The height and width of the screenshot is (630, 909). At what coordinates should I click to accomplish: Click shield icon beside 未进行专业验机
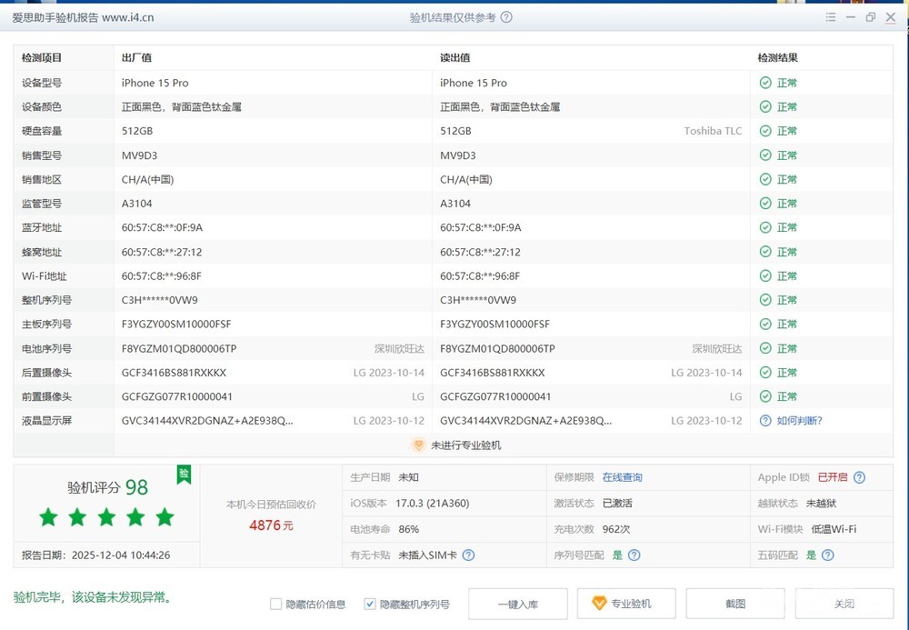point(418,445)
